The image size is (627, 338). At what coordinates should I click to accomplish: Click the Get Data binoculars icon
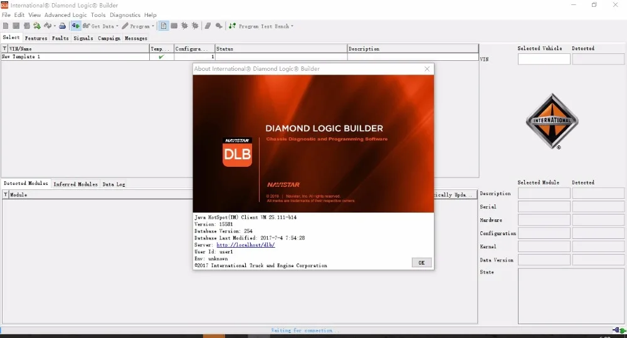click(x=86, y=26)
